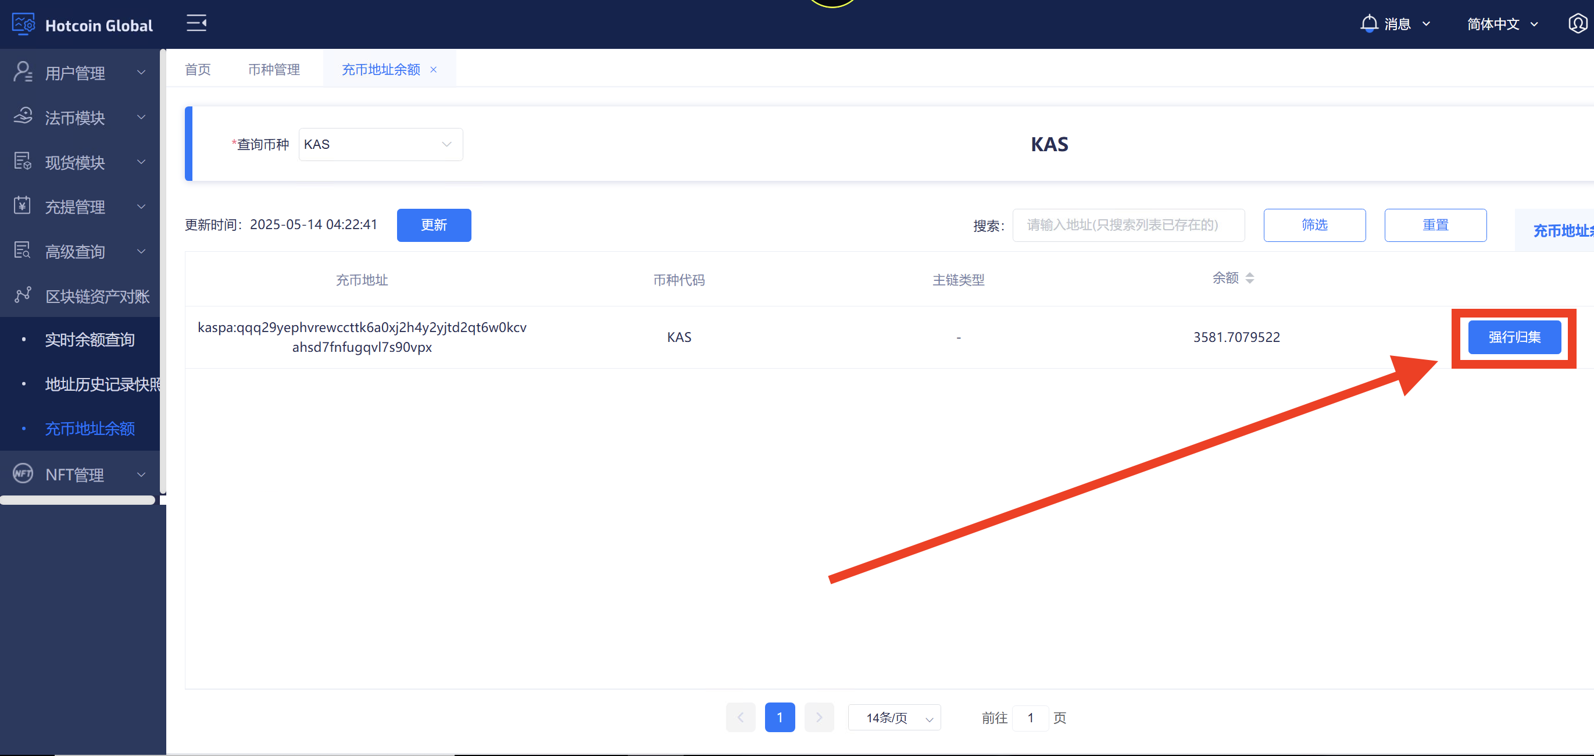Click the account profile icon top right
The width and height of the screenshot is (1594, 756).
1575,23
